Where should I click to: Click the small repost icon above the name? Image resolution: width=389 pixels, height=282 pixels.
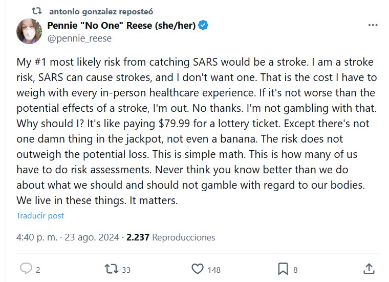(x=37, y=11)
